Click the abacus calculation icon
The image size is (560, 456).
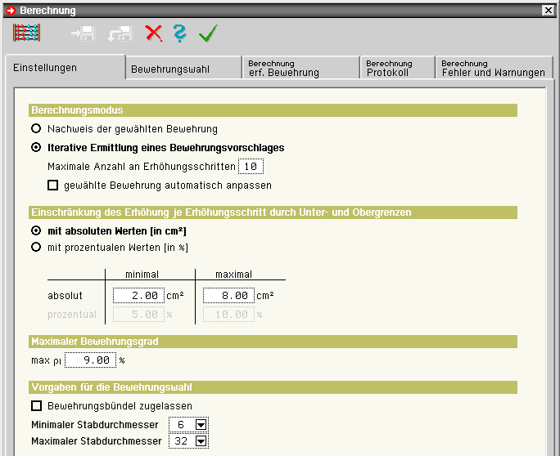tap(26, 33)
